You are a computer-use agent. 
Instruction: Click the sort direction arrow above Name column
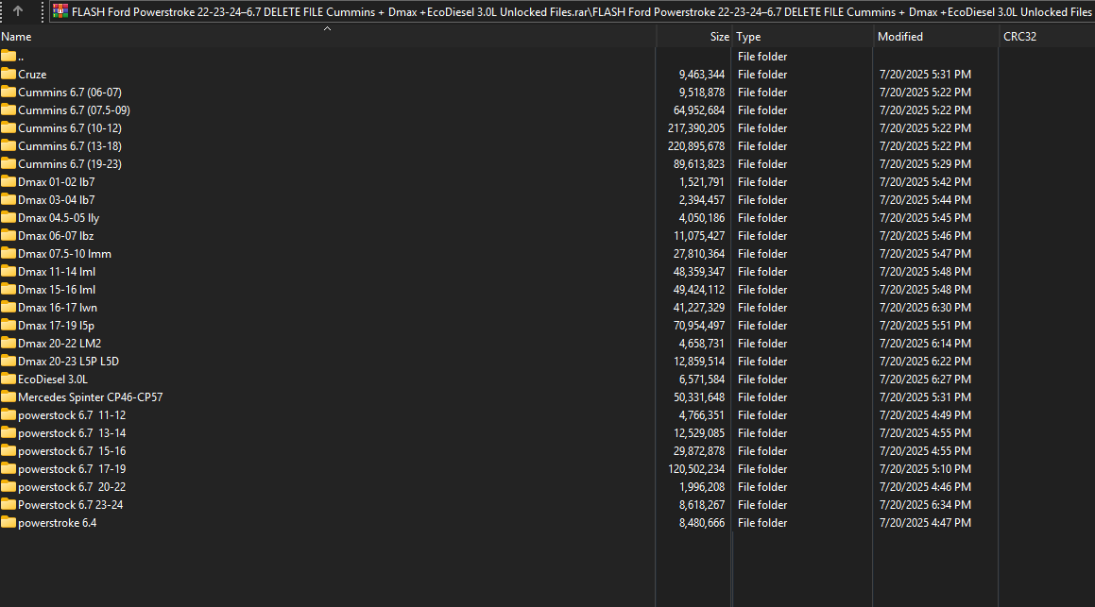[x=327, y=28]
